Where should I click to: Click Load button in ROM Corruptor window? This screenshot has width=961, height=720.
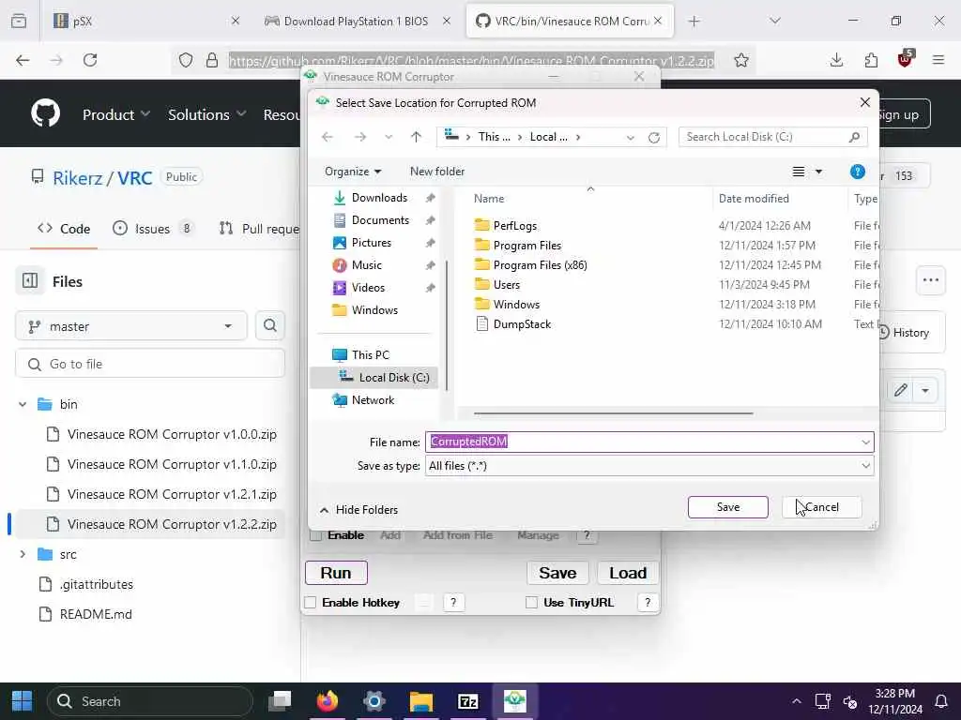tap(628, 573)
